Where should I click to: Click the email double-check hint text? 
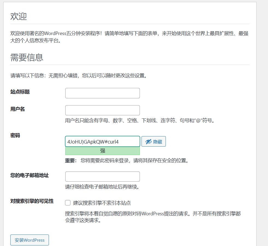102,187
